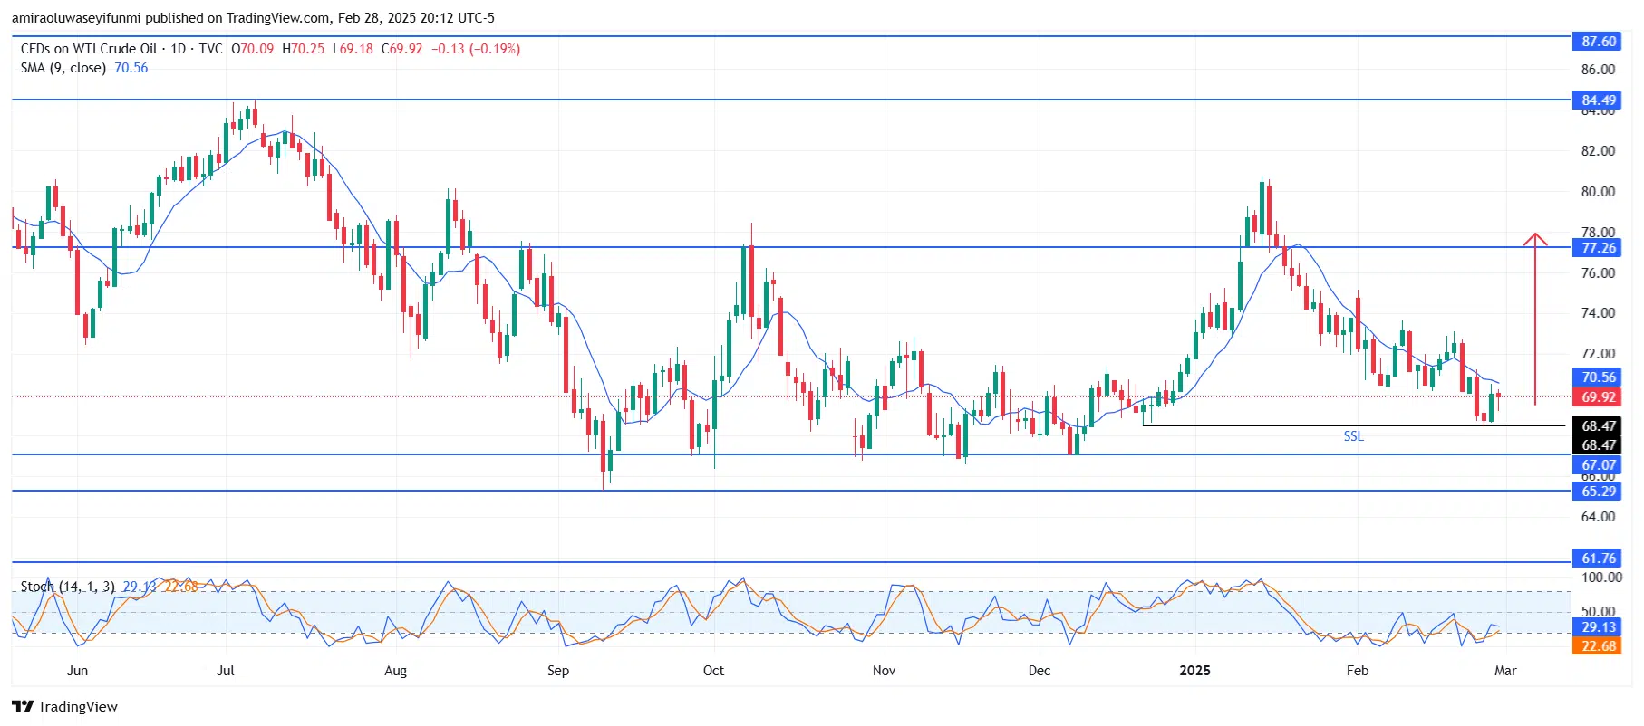
Task: Select the 1D timeframe in chart legend
Action: [x=178, y=49]
